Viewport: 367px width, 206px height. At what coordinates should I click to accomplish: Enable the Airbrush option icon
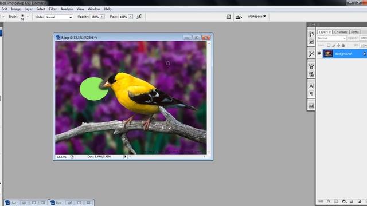coord(139,17)
